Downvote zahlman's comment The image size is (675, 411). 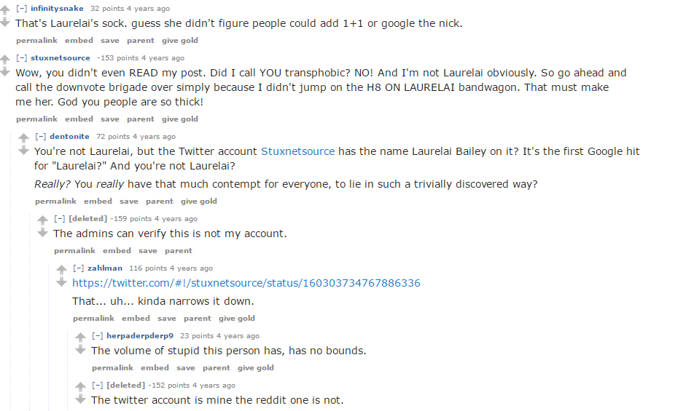tap(61, 282)
